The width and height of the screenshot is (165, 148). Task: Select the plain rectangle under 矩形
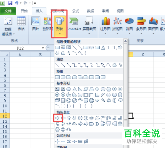tap(57, 77)
